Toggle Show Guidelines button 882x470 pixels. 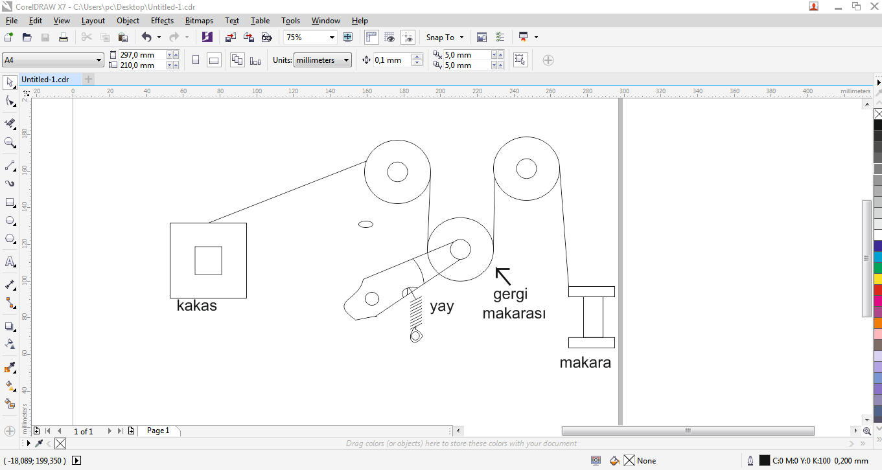point(408,38)
